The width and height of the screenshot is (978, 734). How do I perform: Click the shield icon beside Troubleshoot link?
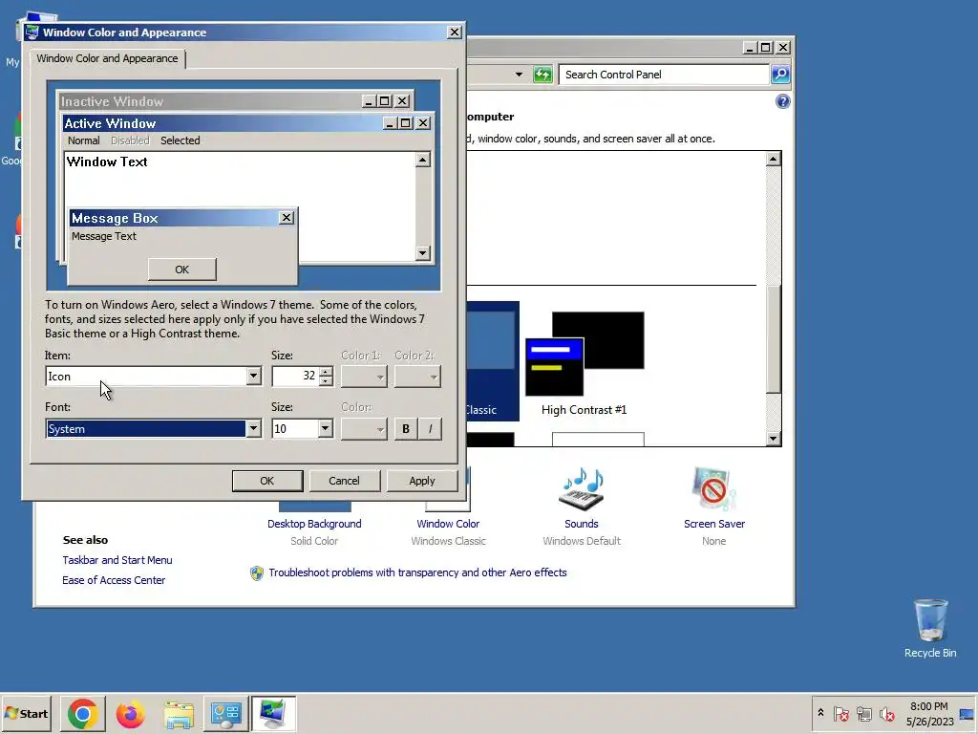(x=256, y=573)
